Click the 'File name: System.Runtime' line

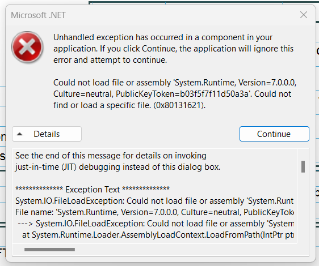pyautogui.click(x=154, y=212)
